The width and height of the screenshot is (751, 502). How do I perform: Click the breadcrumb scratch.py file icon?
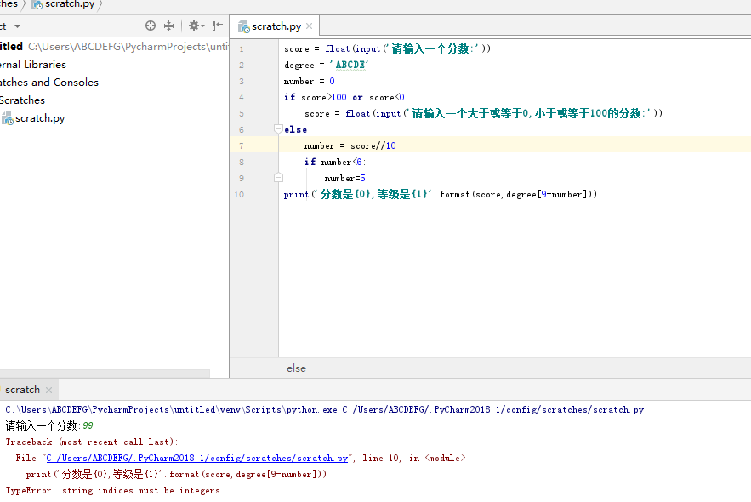[37, 4]
